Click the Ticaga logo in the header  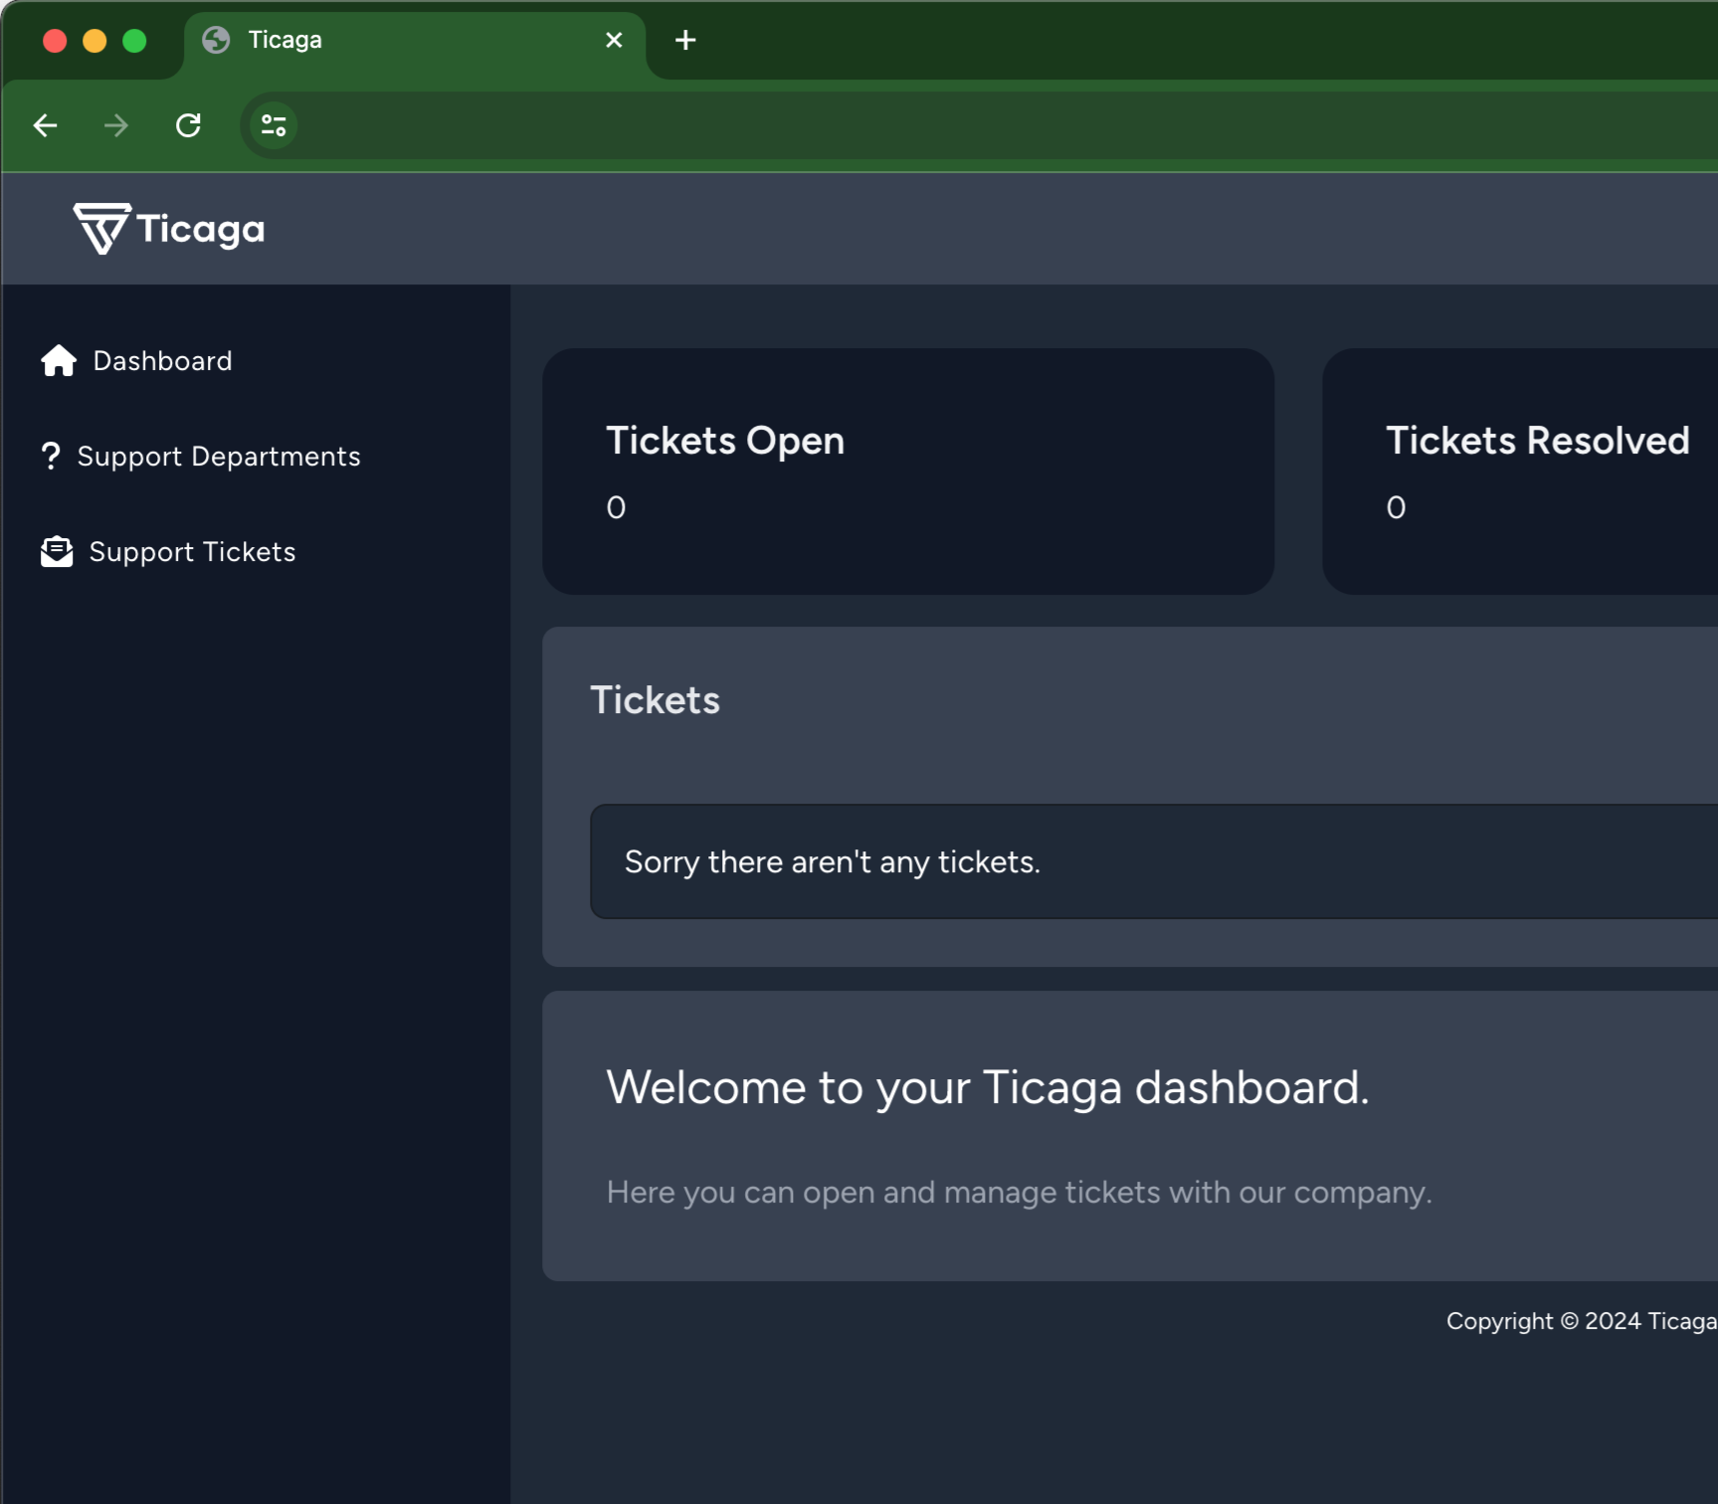pyautogui.click(x=169, y=229)
